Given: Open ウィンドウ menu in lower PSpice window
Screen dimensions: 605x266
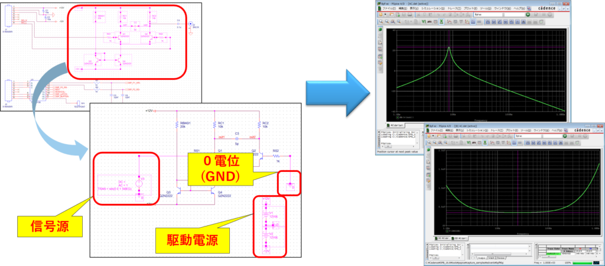Looking at the screenshot, I should click(x=541, y=131).
